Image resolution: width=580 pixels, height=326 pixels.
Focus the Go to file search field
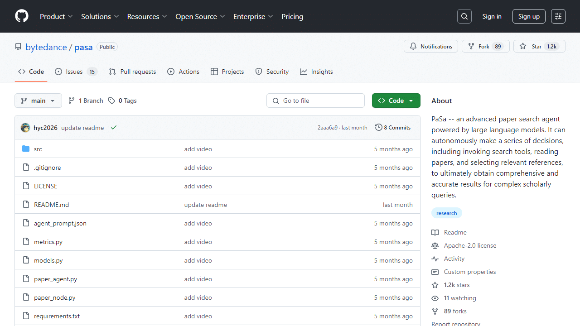pos(315,101)
